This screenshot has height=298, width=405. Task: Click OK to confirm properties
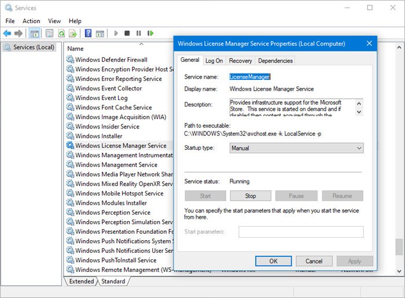(273, 261)
